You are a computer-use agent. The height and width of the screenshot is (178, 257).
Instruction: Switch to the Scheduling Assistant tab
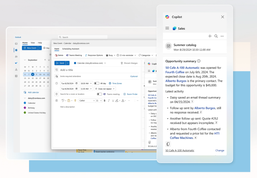click(x=71, y=49)
